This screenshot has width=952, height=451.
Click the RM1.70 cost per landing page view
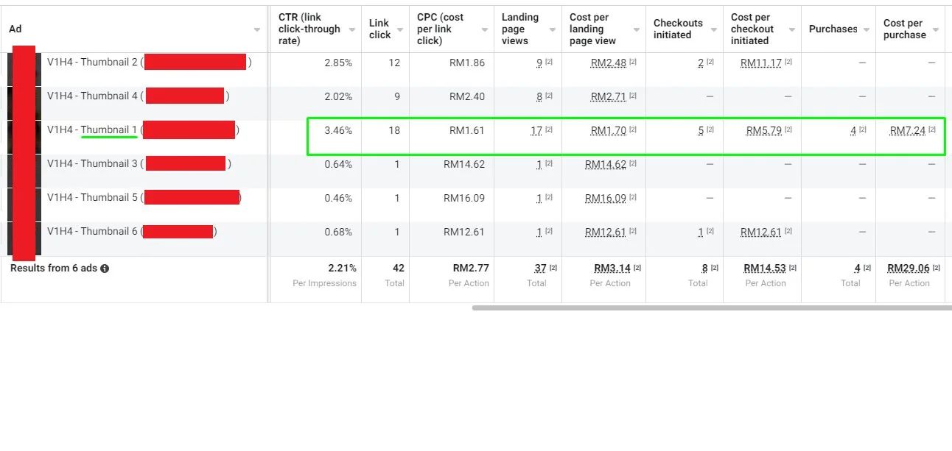[x=609, y=130]
